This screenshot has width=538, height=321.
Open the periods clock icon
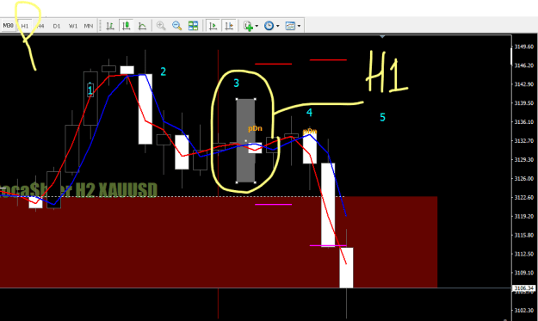tap(269, 26)
